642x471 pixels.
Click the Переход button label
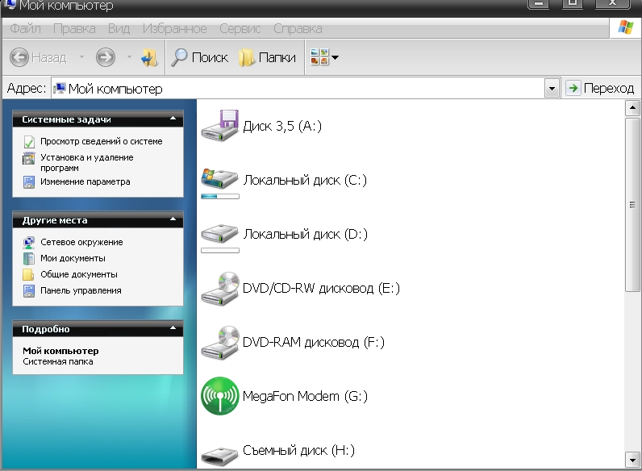608,89
